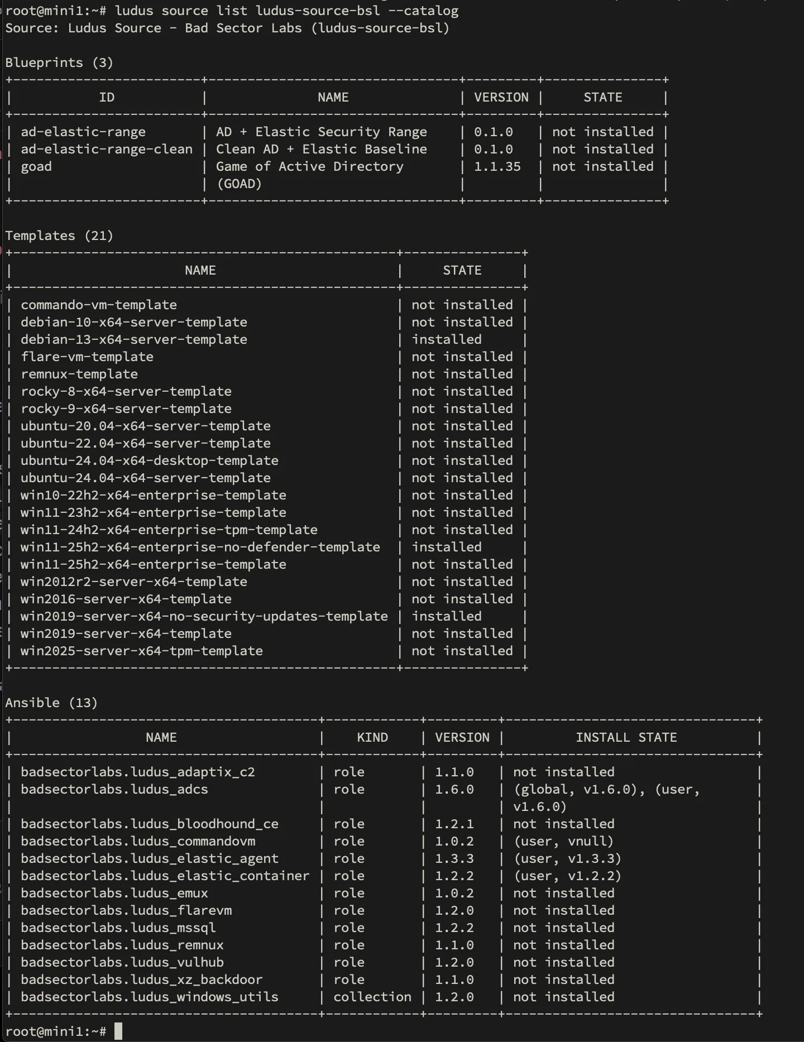Click 'win11-24h2-x64-enterprise-tpm-template' name
The width and height of the screenshot is (804, 1042).
click(x=169, y=530)
